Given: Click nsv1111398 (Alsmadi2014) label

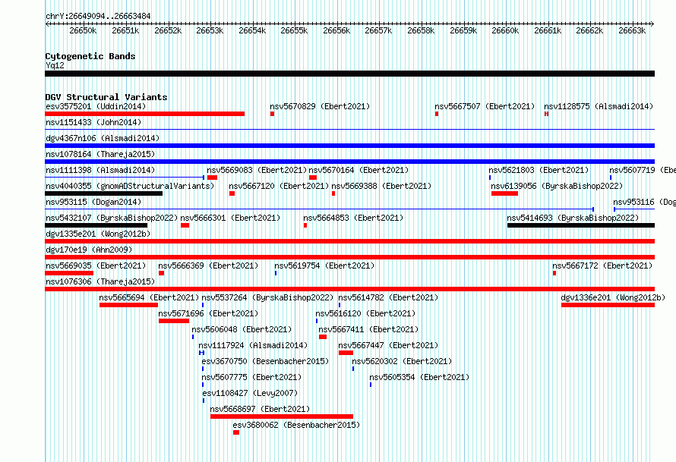Looking at the screenshot, I should click(100, 170).
